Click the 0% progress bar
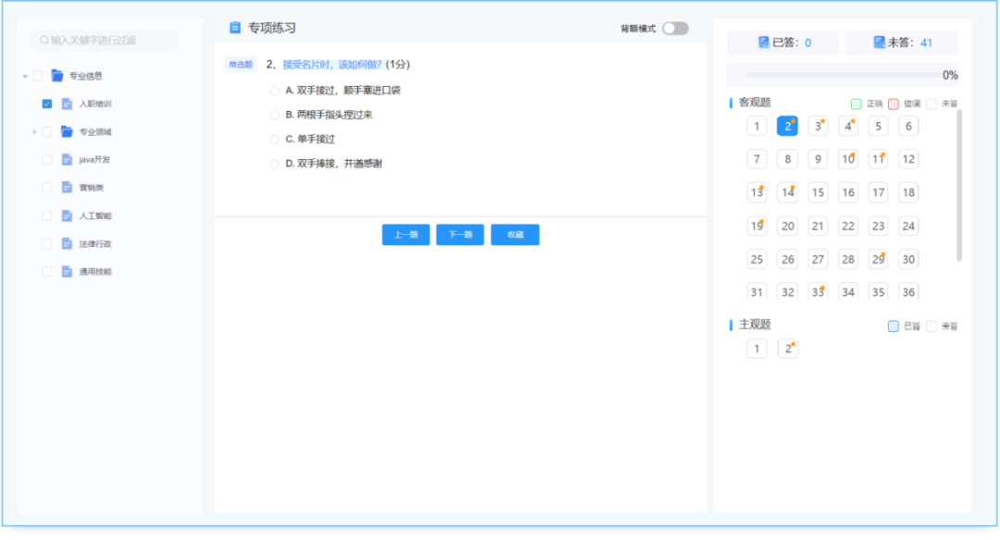The image size is (1000, 540). click(843, 75)
